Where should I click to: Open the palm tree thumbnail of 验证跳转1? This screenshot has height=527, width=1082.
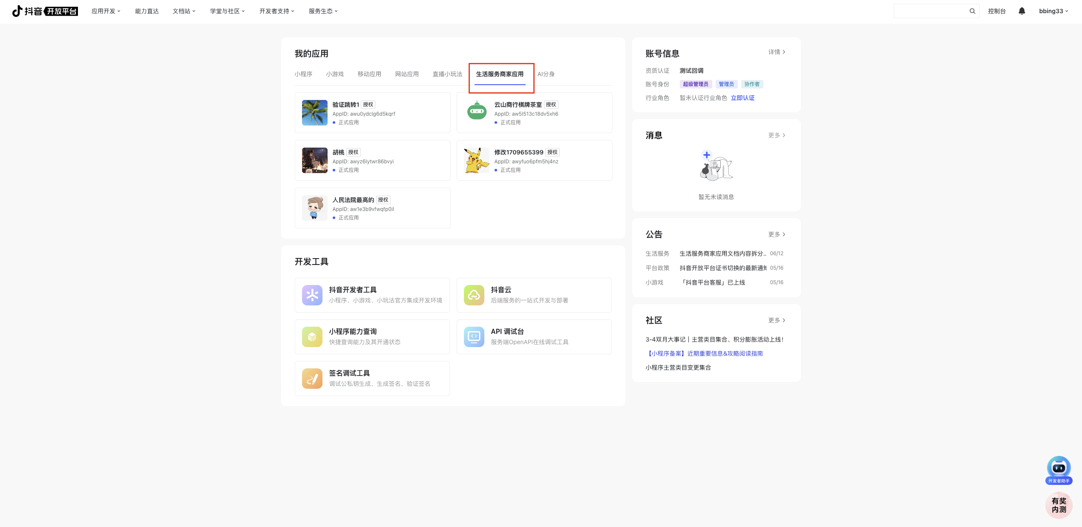(x=315, y=113)
